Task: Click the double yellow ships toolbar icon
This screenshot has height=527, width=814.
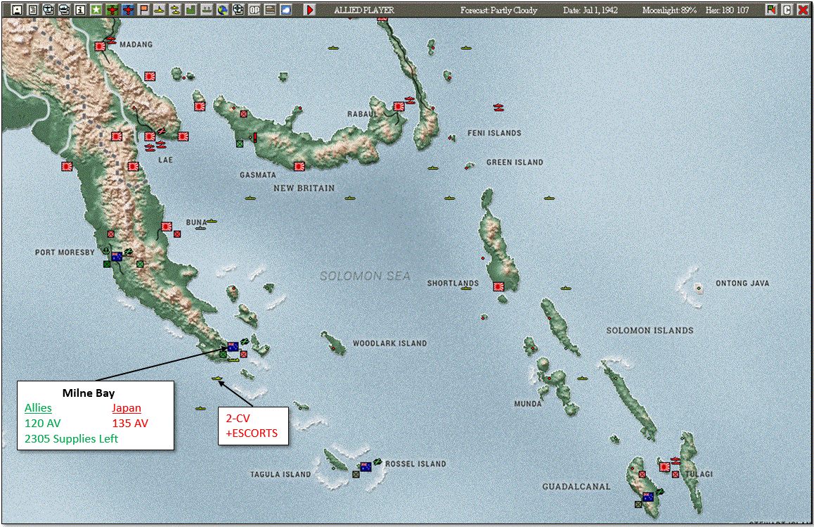Action: [175, 9]
